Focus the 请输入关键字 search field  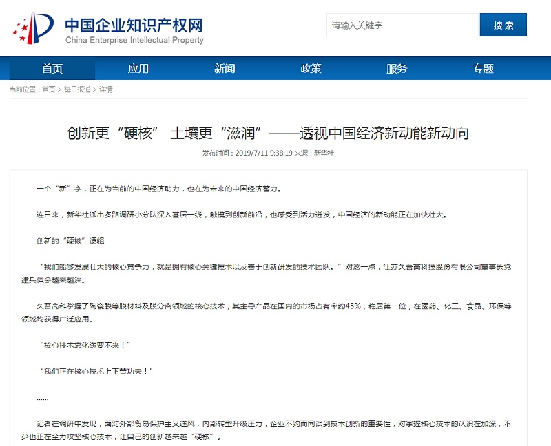click(403, 25)
